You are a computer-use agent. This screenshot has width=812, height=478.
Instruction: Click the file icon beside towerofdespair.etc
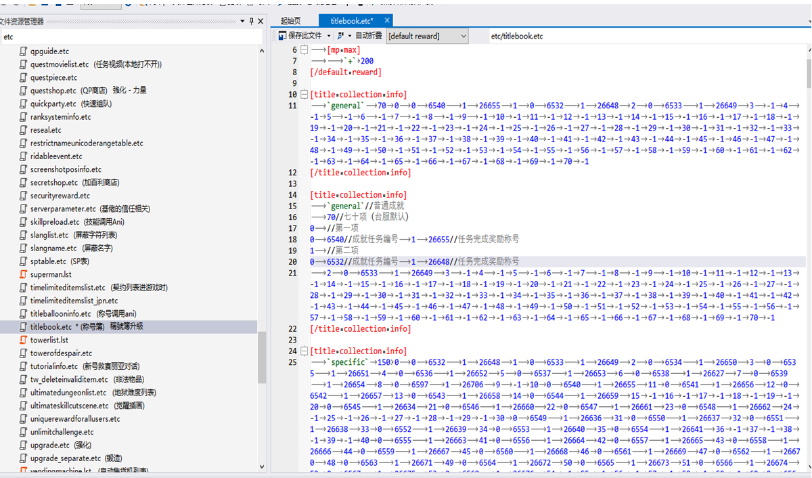(23, 353)
